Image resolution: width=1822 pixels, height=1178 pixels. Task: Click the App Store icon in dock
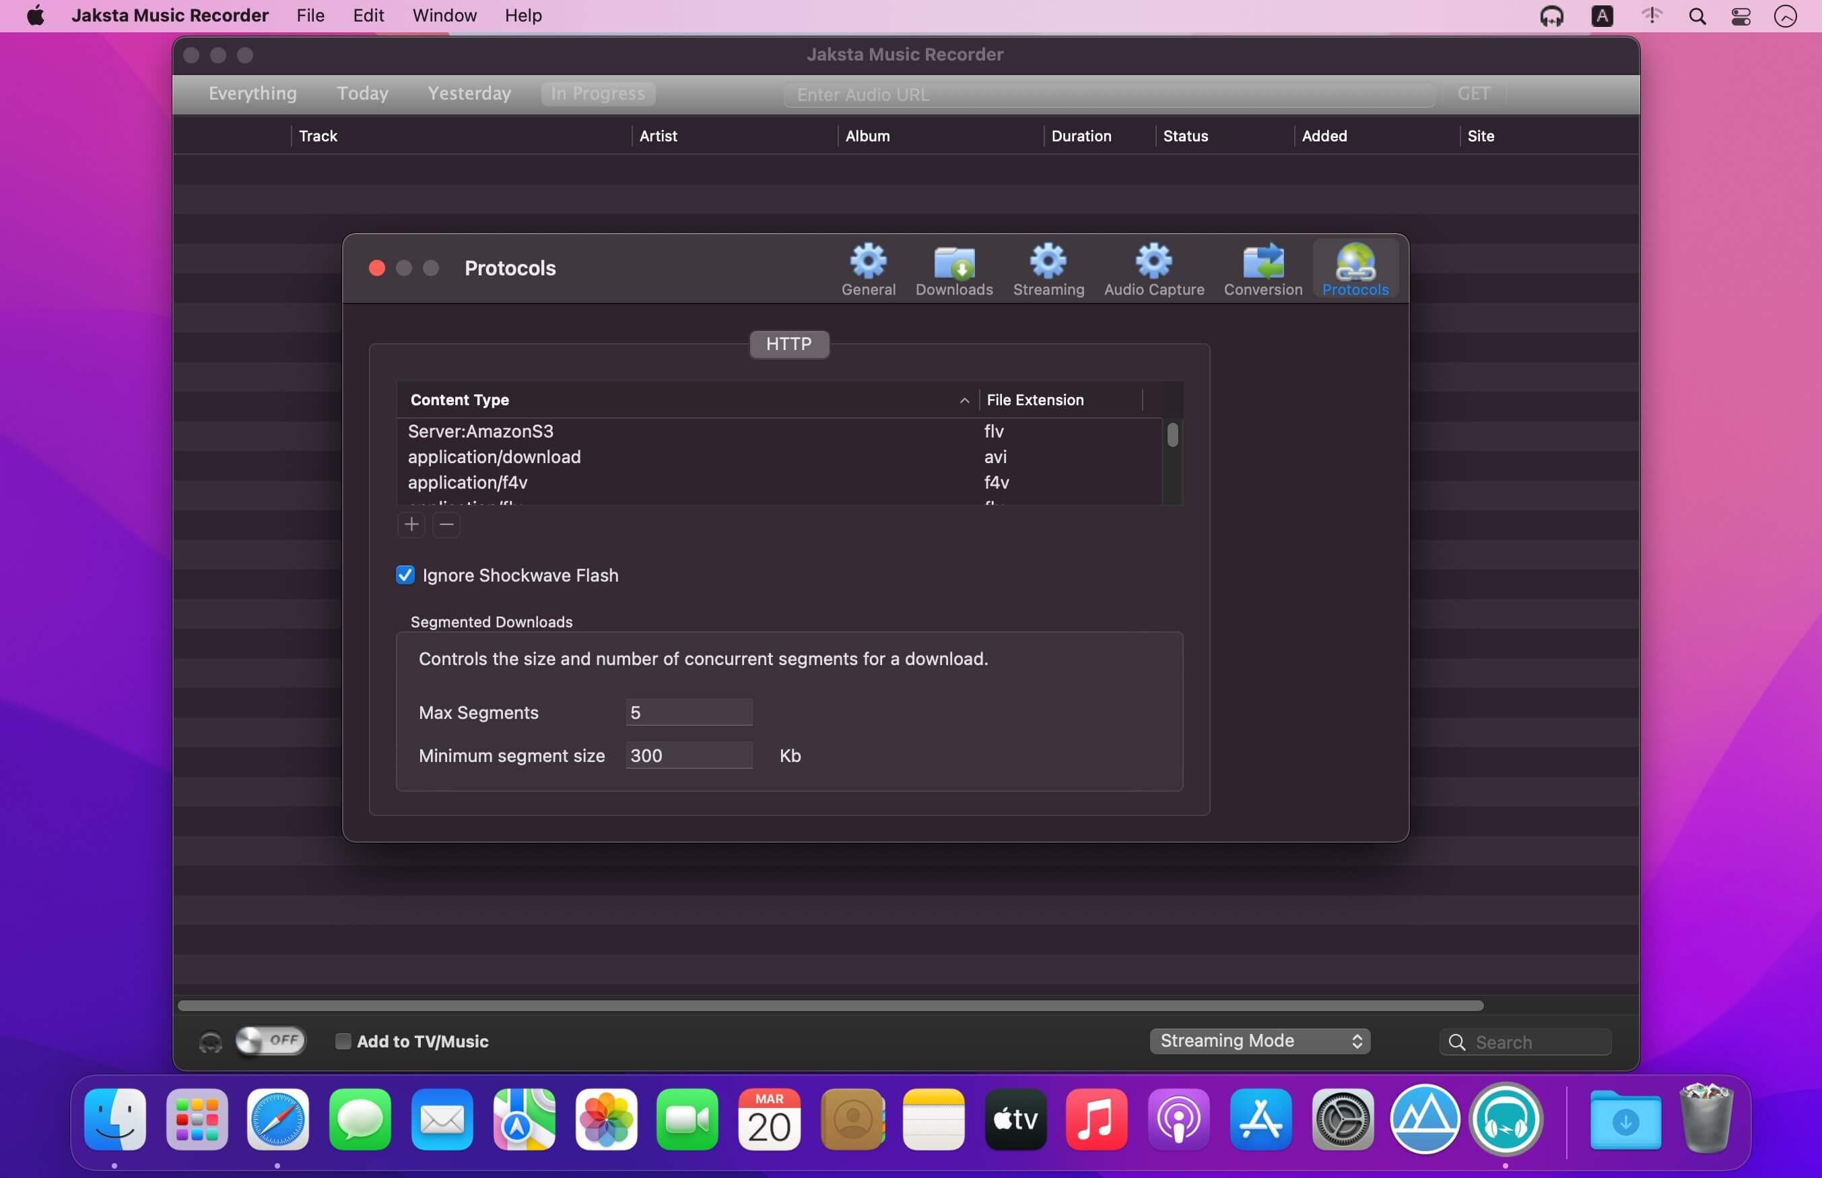[1260, 1119]
